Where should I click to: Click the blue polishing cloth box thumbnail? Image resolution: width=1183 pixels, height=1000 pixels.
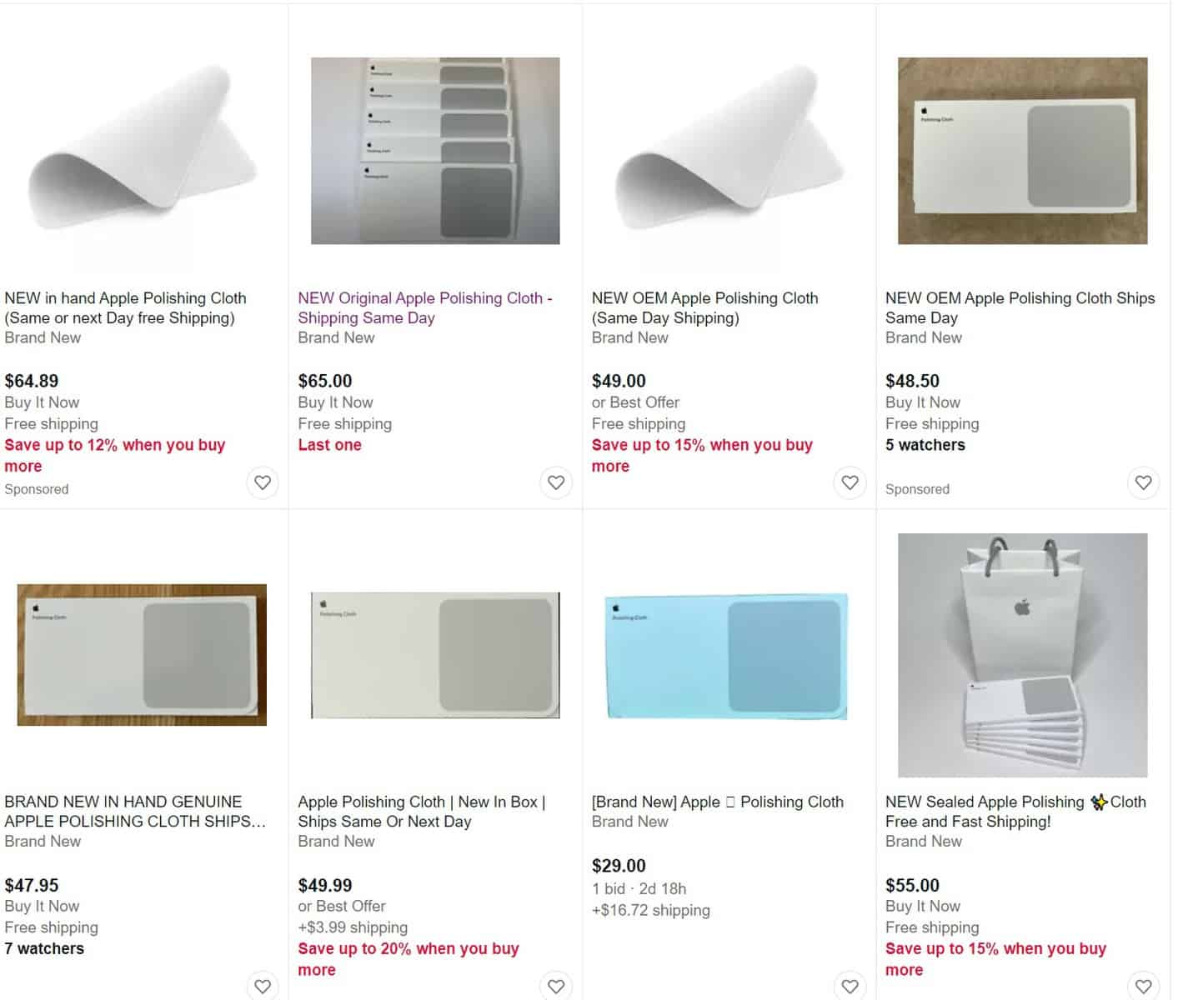pos(725,656)
